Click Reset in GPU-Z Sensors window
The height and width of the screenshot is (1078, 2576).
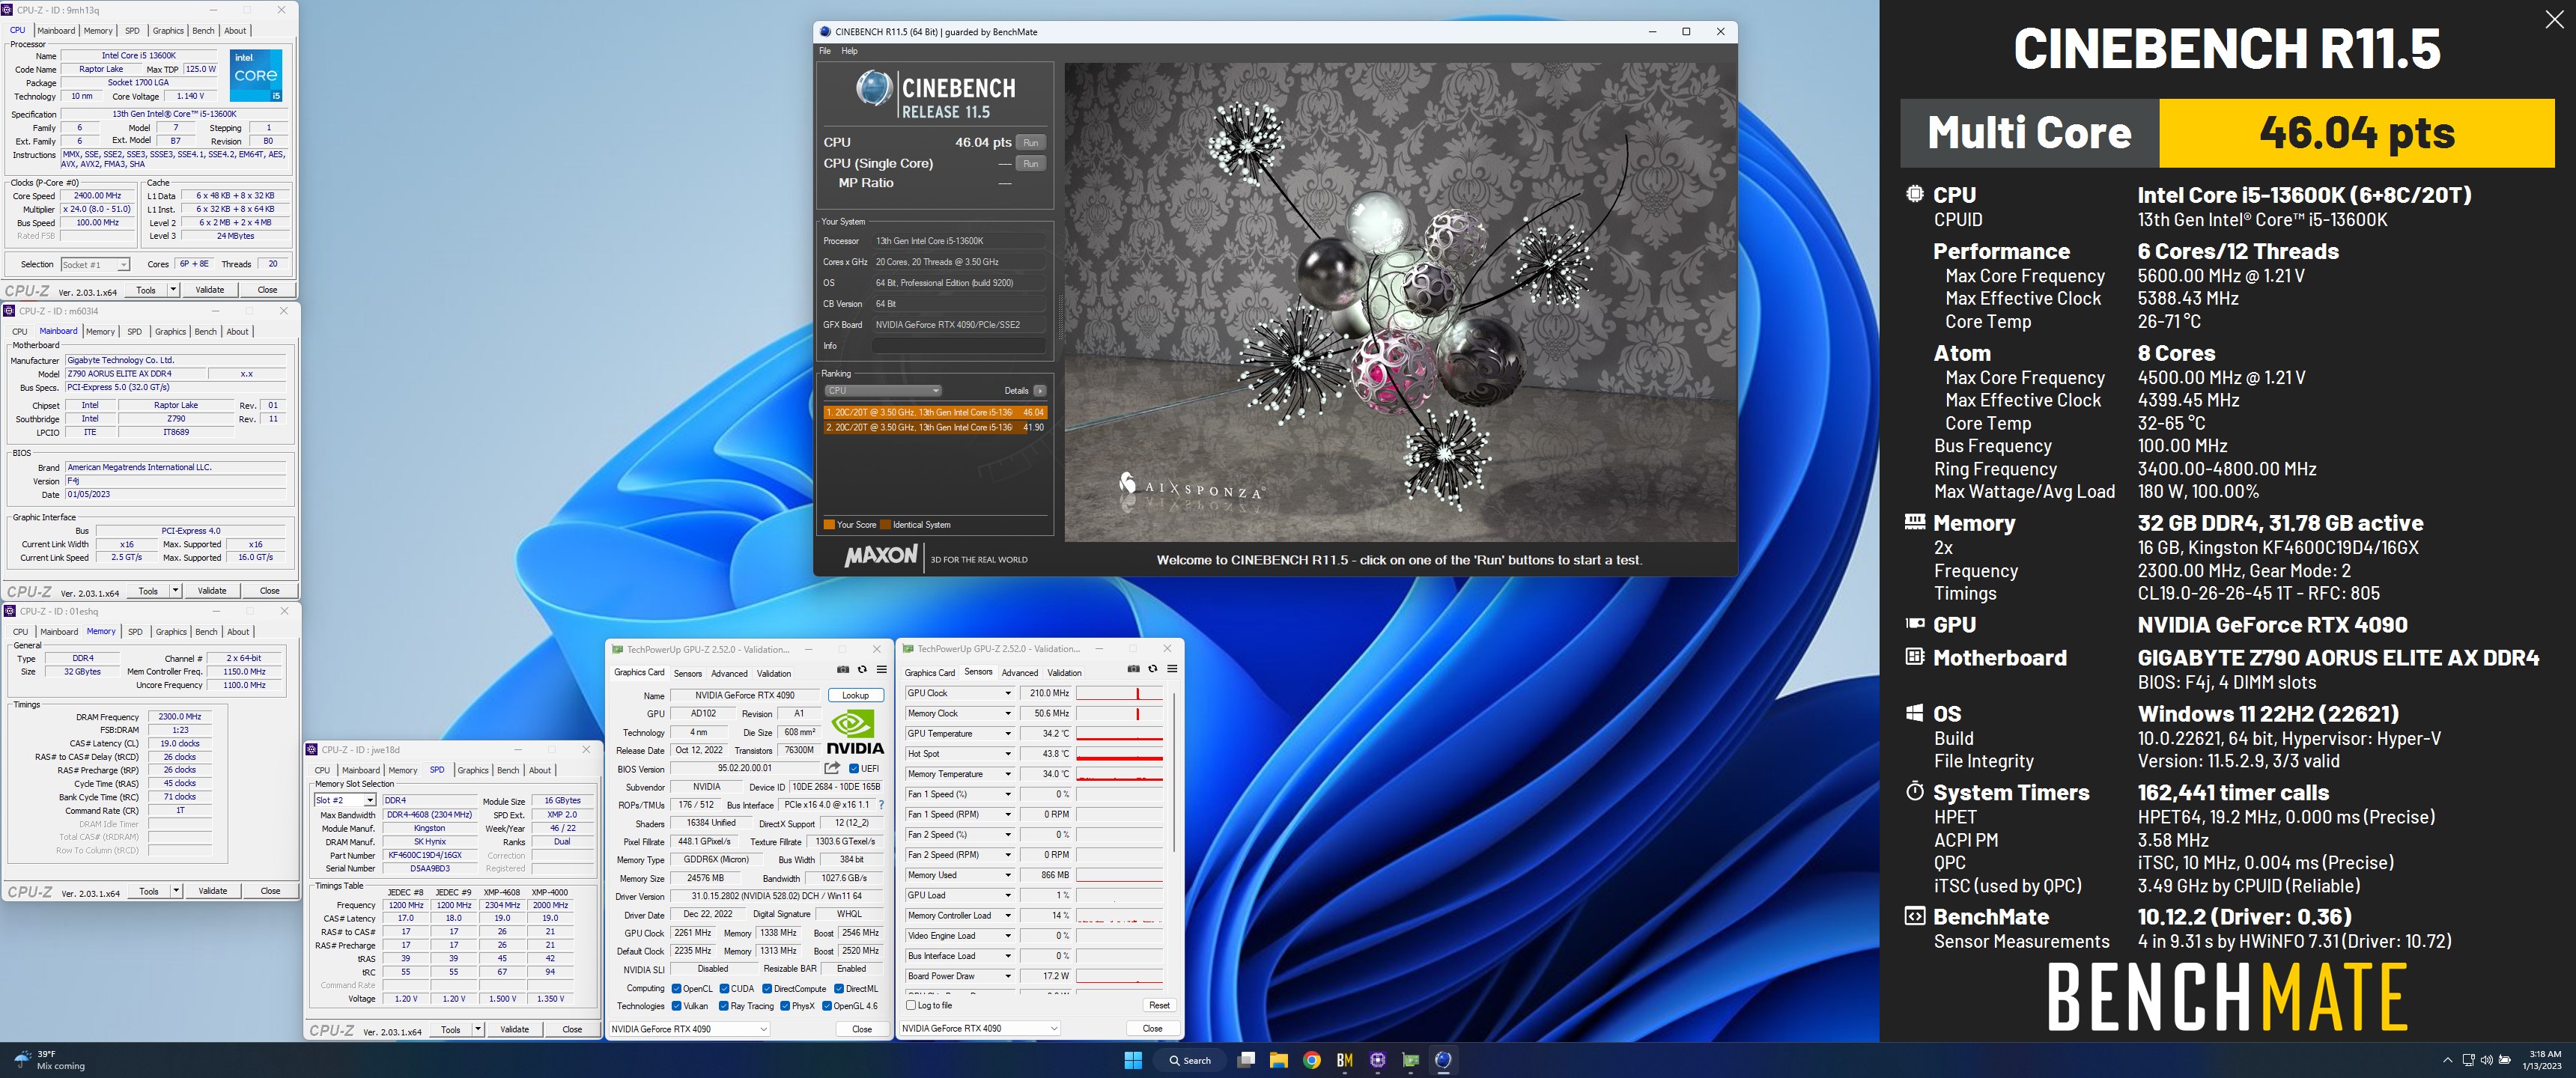[x=1159, y=1005]
